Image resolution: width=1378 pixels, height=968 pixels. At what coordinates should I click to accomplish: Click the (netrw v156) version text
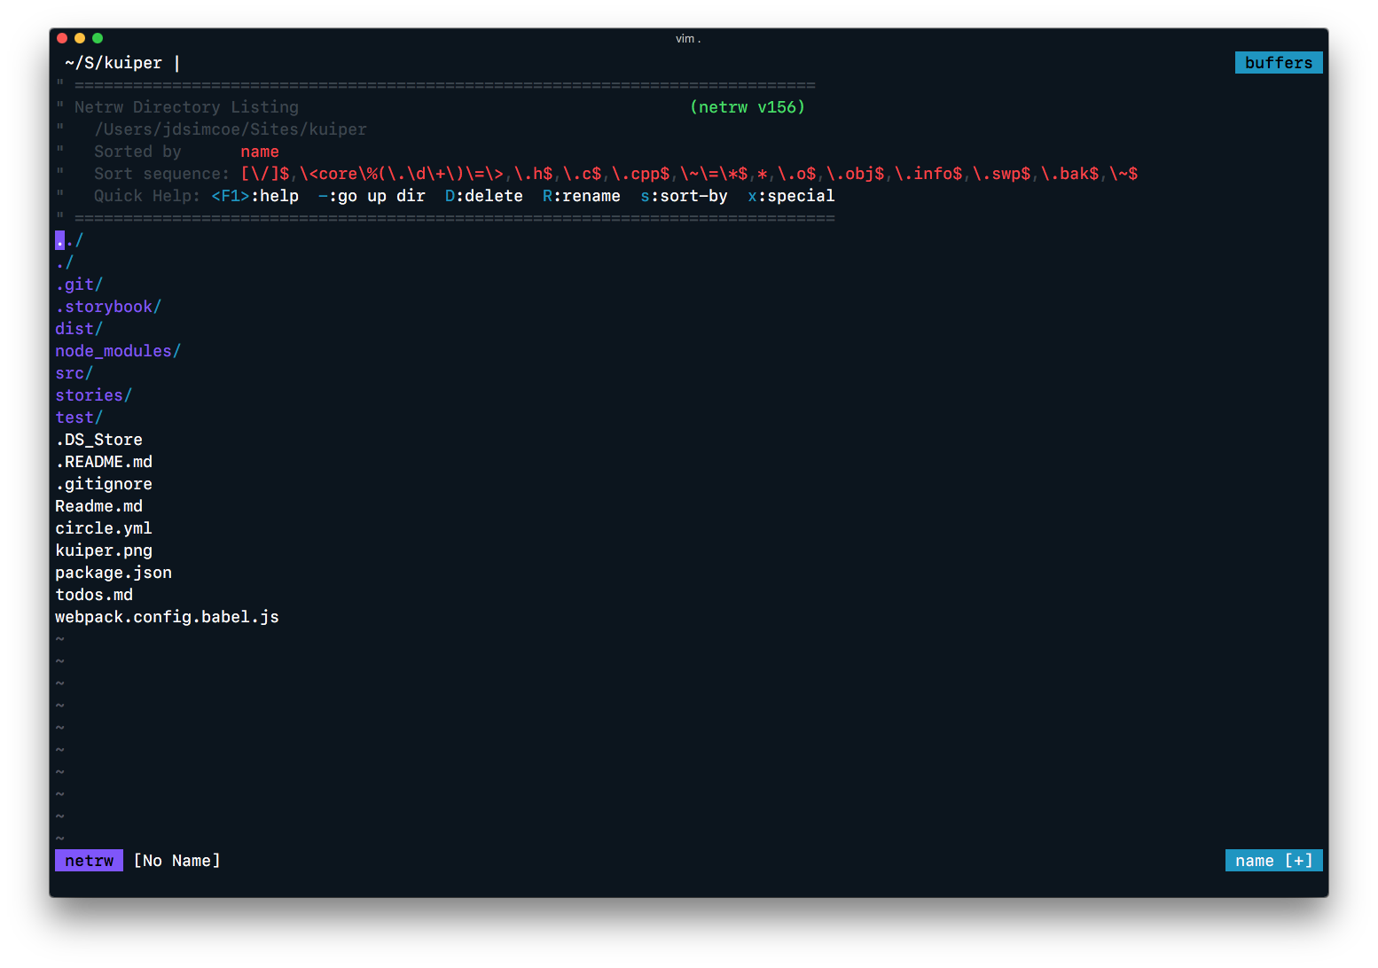pyautogui.click(x=748, y=107)
